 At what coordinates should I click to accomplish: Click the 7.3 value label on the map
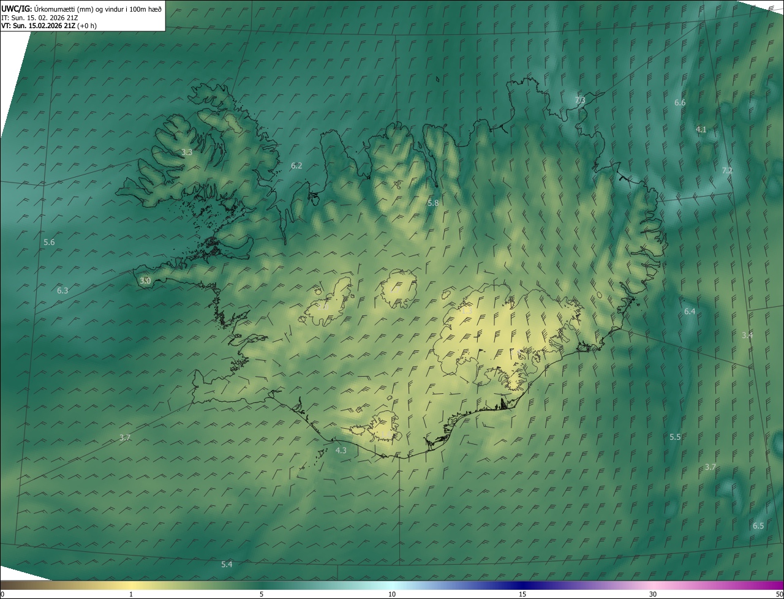coord(580,100)
